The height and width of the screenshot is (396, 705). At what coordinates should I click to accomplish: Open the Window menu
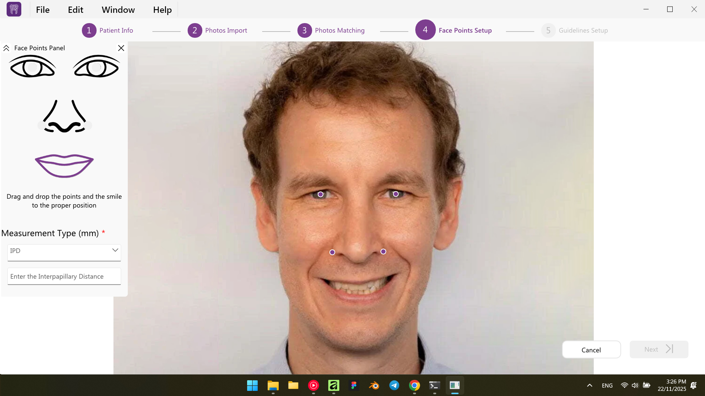[x=118, y=10]
